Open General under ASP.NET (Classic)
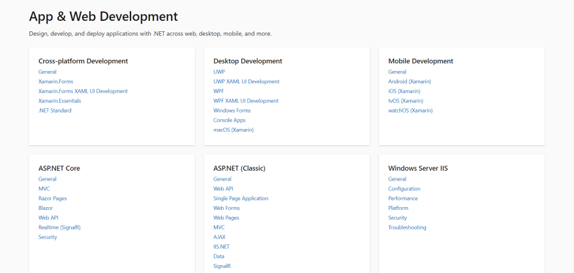574x273 pixels. coord(222,179)
